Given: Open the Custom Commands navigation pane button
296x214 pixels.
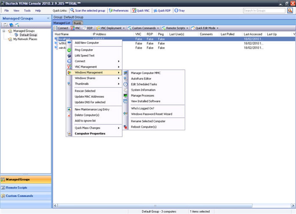Looking at the screenshot, I should [x=26, y=196].
